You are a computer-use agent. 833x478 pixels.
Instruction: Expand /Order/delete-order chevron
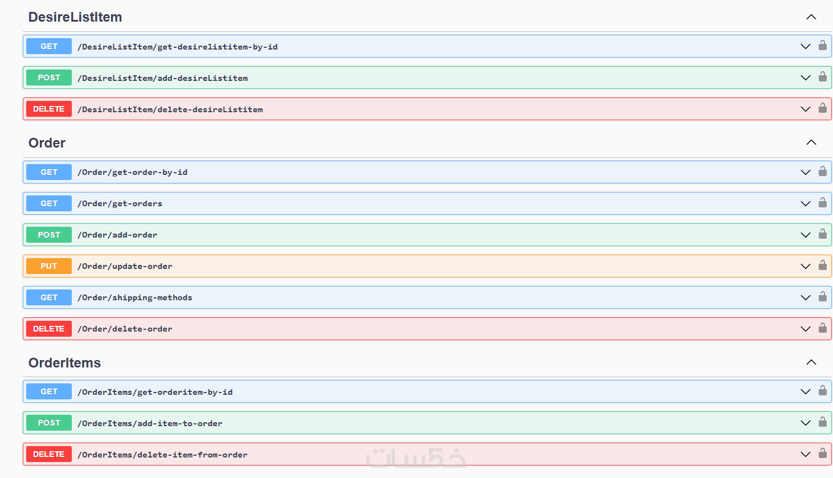coord(806,329)
